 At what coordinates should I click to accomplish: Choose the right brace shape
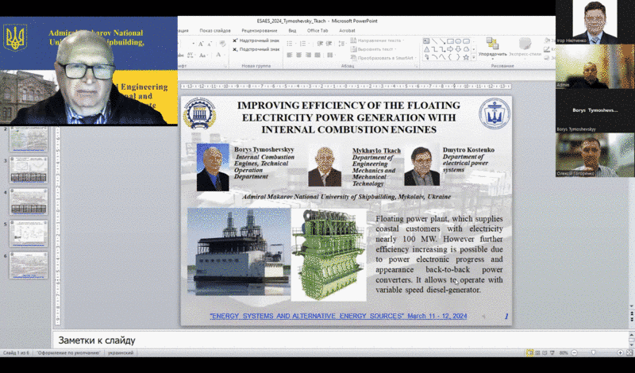tap(458, 57)
